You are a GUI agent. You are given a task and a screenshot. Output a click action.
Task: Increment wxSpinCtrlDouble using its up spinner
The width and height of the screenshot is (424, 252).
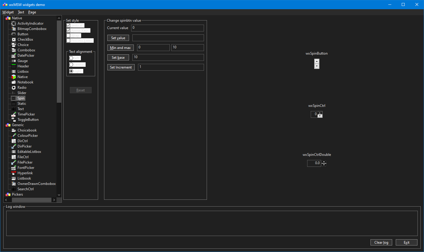[x=324, y=162]
